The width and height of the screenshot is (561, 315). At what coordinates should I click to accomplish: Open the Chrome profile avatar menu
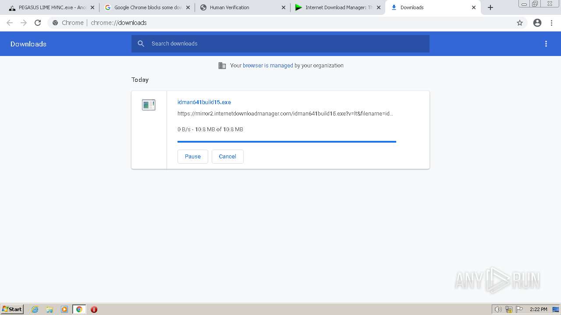[x=537, y=23]
